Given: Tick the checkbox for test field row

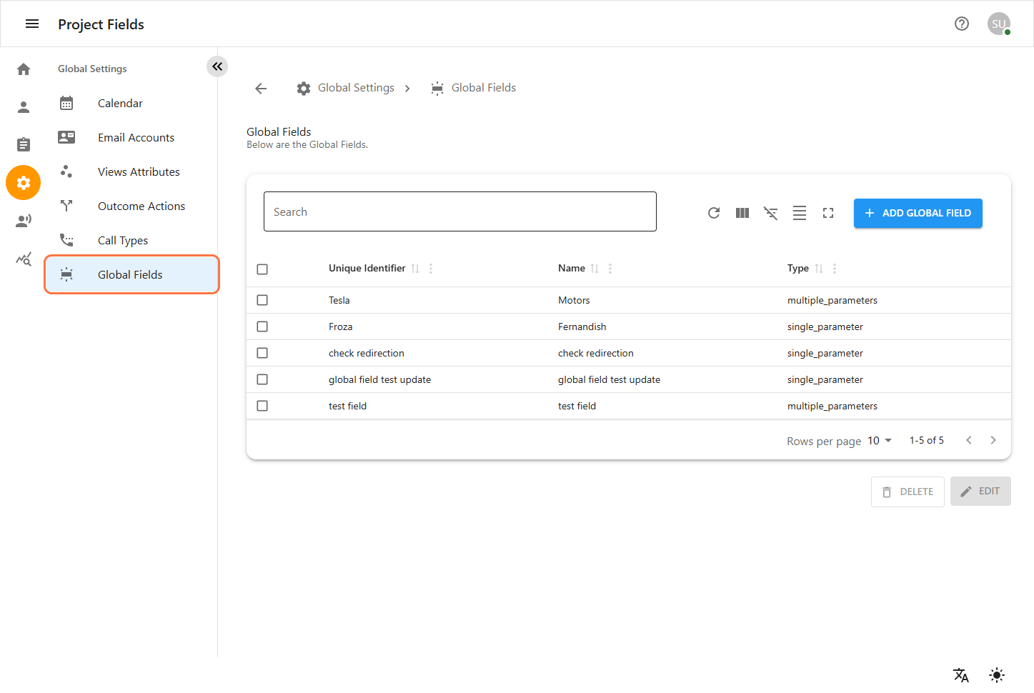Looking at the screenshot, I should pyautogui.click(x=262, y=406).
